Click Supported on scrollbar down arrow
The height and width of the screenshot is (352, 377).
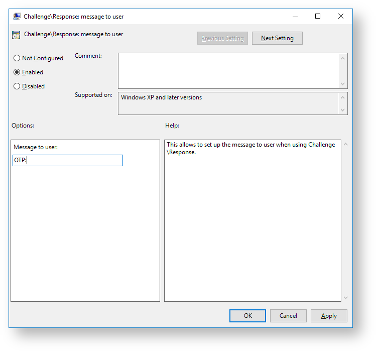click(343, 110)
